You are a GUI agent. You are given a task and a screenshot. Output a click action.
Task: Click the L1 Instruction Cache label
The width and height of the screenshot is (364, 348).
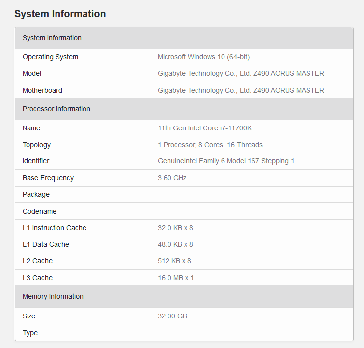[54, 228]
